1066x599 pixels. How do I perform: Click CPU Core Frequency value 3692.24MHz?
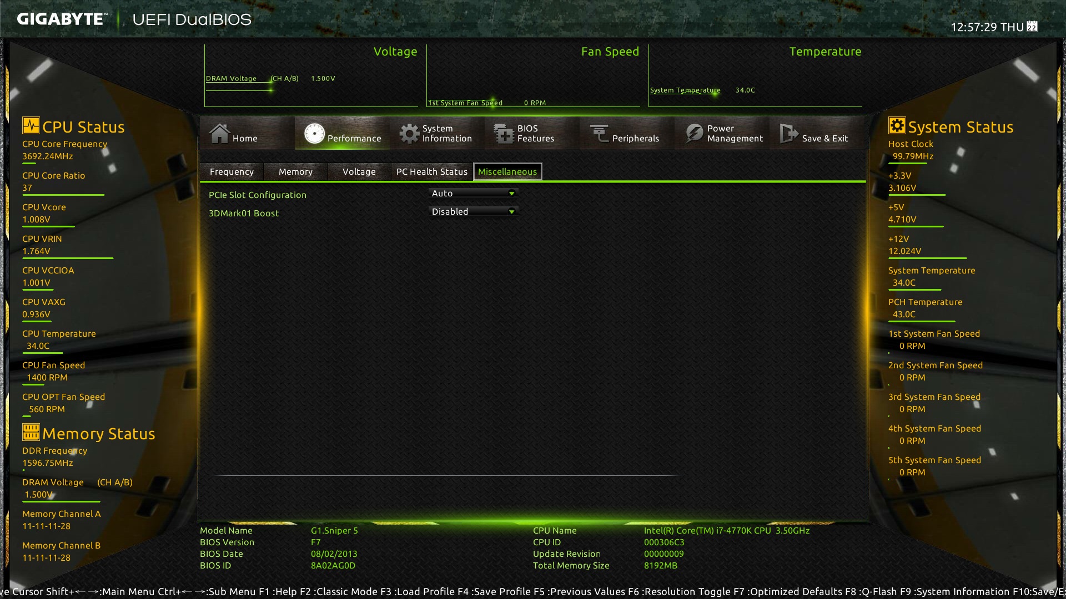coord(48,156)
